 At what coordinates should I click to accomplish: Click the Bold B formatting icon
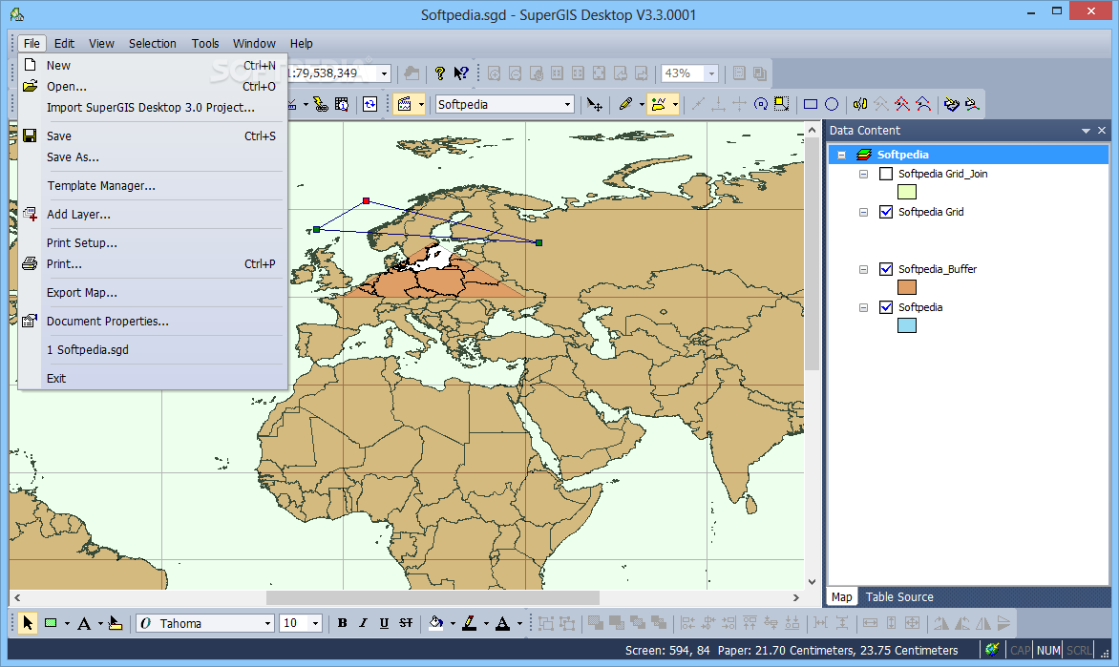pyautogui.click(x=342, y=623)
